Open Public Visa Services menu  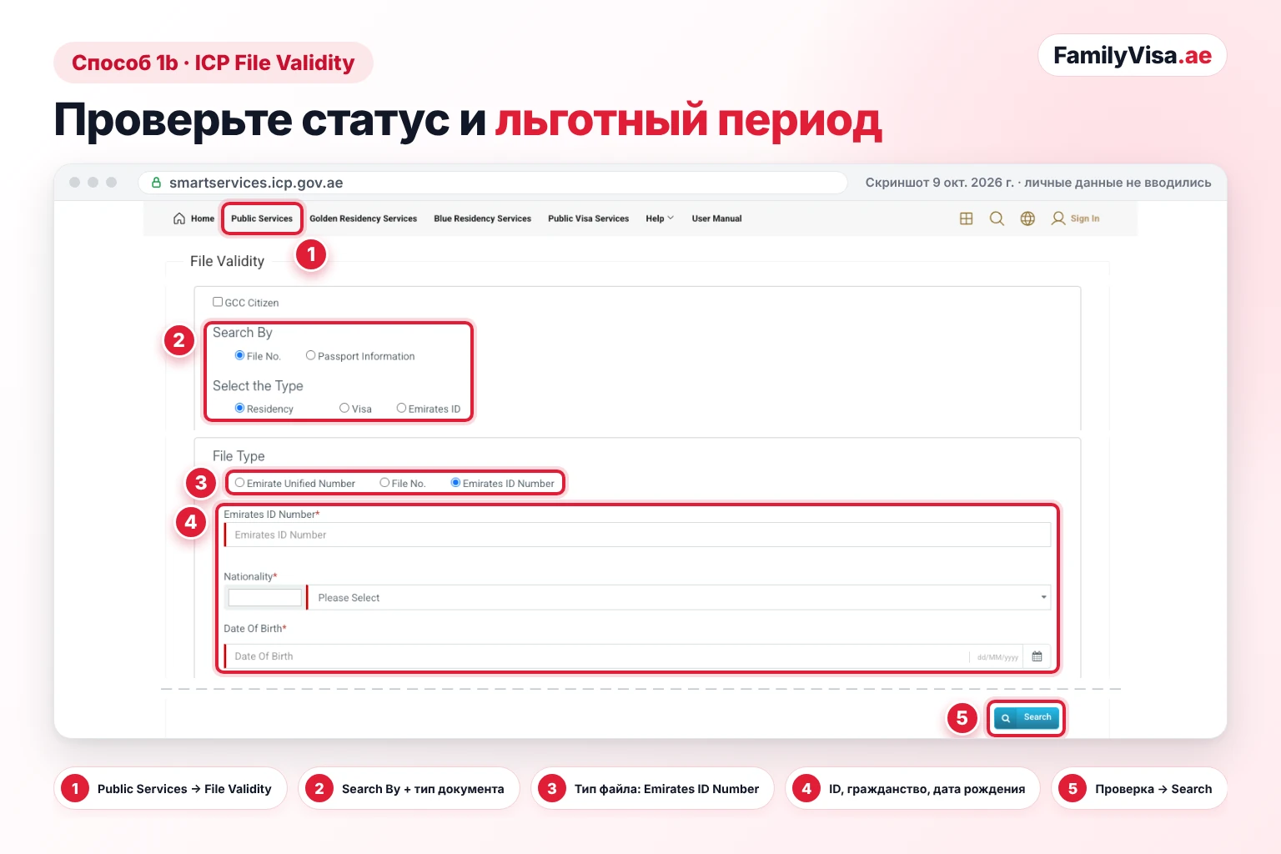(x=588, y=219)
